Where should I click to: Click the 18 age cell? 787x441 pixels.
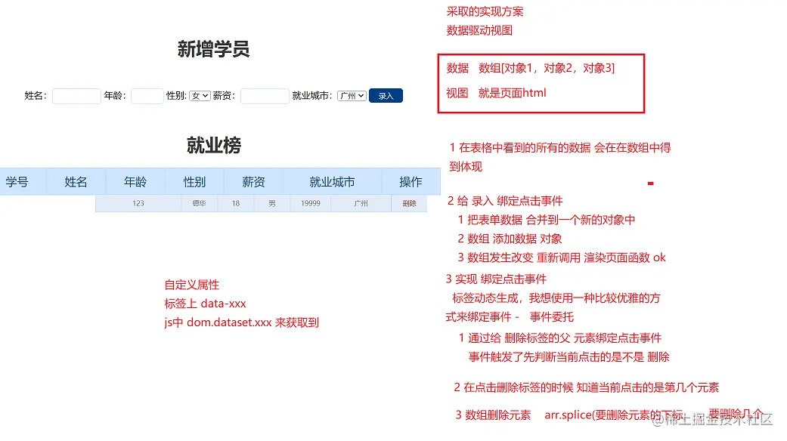pos(235,203)
